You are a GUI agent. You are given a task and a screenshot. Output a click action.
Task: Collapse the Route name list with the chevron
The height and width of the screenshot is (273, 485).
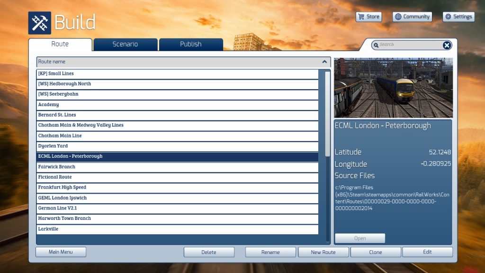(324, 62)
